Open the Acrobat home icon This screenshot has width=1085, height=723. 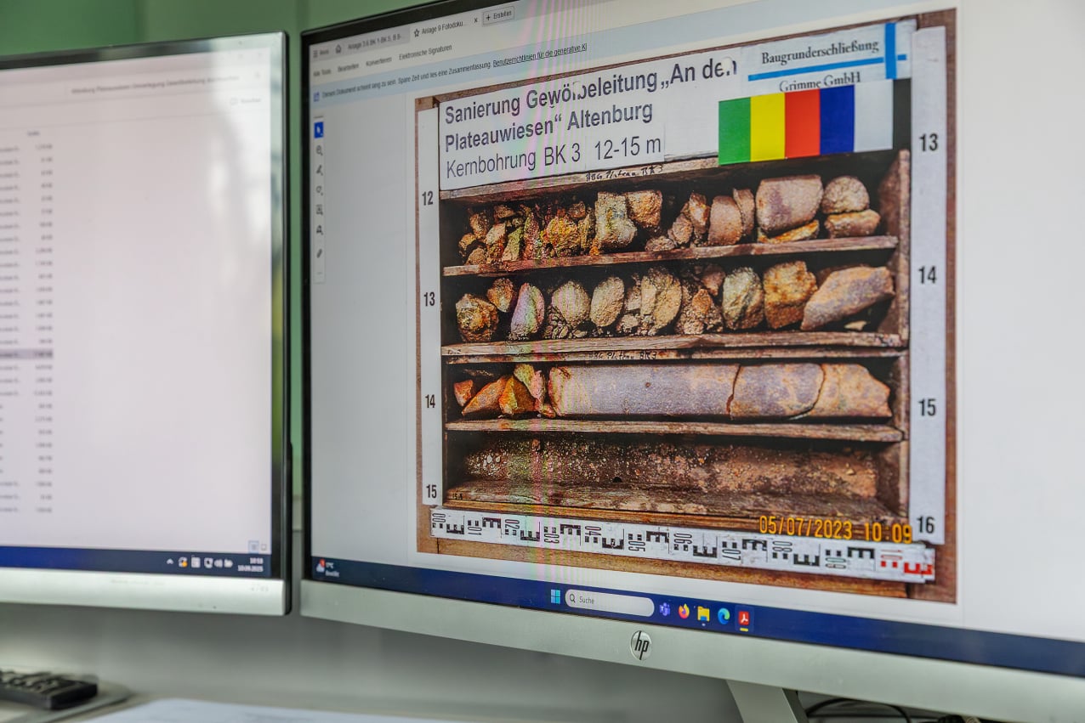338,48
